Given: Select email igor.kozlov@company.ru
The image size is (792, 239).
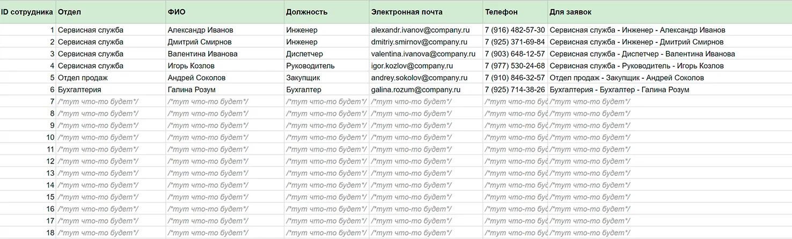Looking at the screenshot, I should 426,66.
